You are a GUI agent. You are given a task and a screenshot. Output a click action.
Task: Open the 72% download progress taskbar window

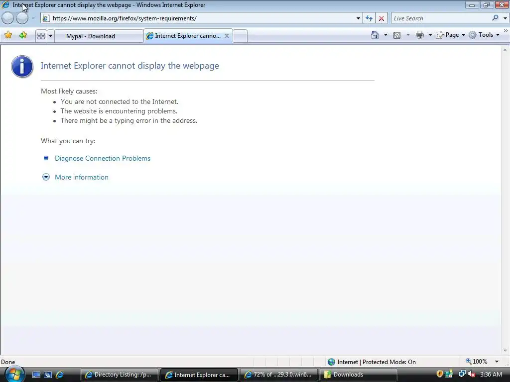coord(279,375)
